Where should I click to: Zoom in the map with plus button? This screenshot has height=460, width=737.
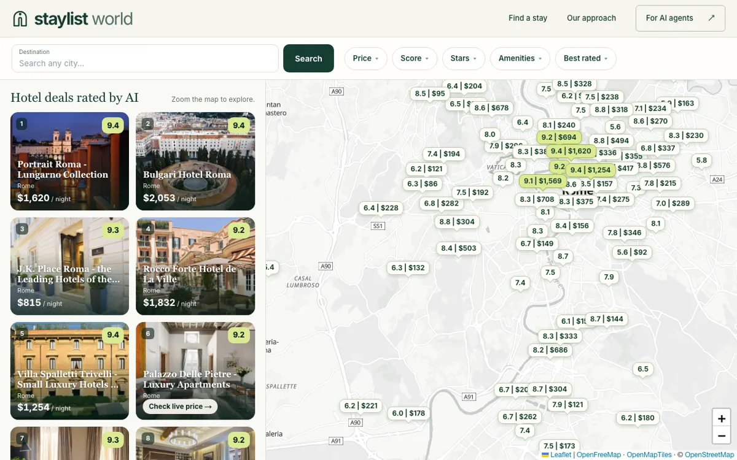[x=721, y=418]
